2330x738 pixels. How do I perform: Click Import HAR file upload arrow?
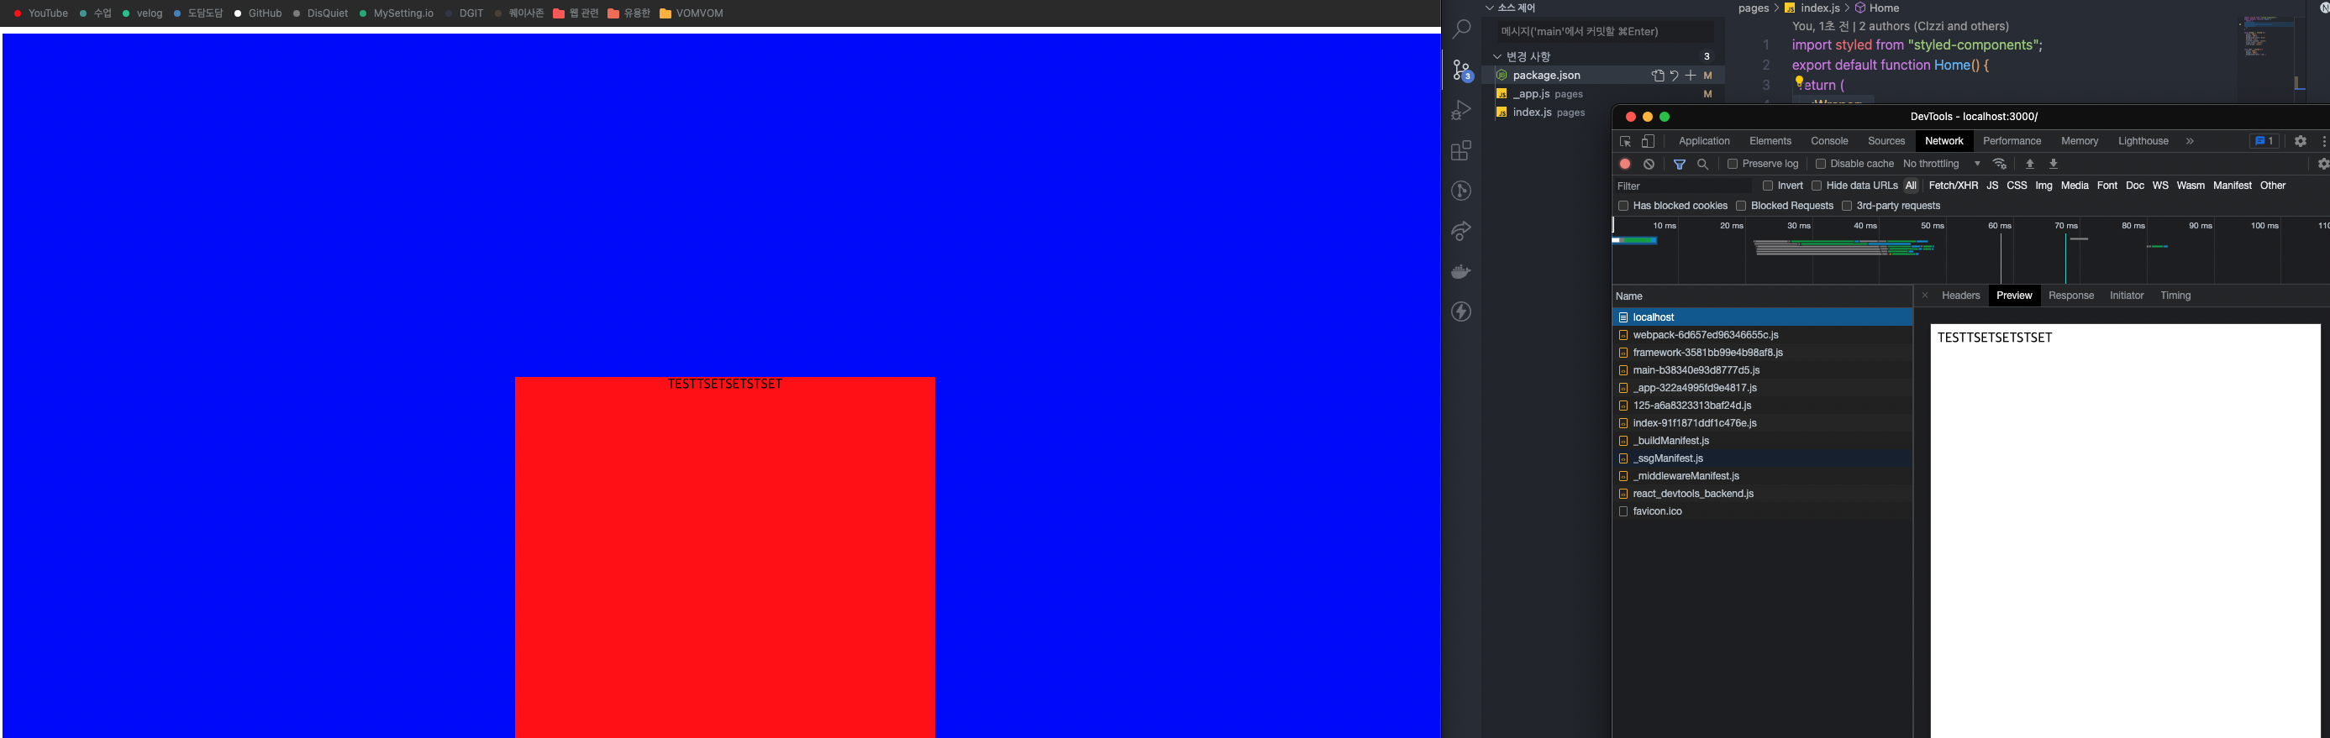tap(2030, 165)
